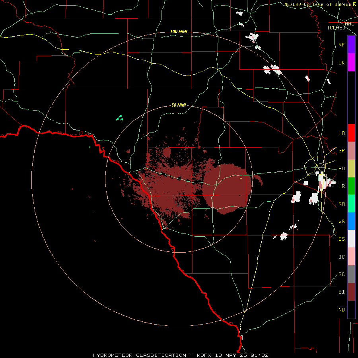The height and width of the screenshot is (358, 358).
Task: Select the BD big drops legend color
Action: point(351,169)
